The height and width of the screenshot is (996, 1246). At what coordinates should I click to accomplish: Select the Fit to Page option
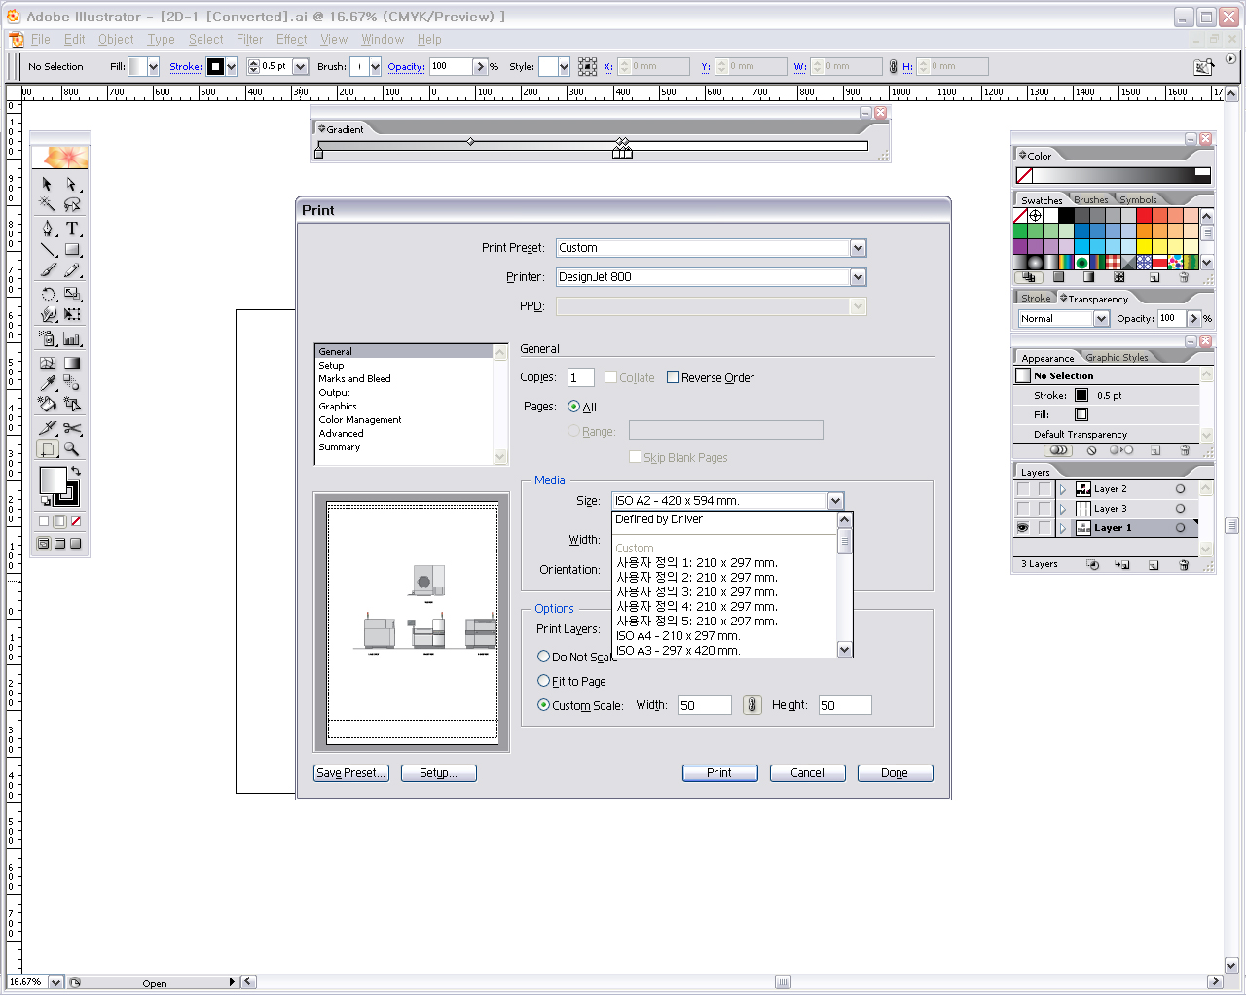(x=544, y=681)
